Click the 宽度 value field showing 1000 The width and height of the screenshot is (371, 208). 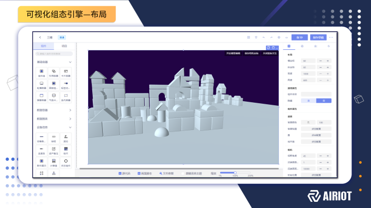click(308, 73)
